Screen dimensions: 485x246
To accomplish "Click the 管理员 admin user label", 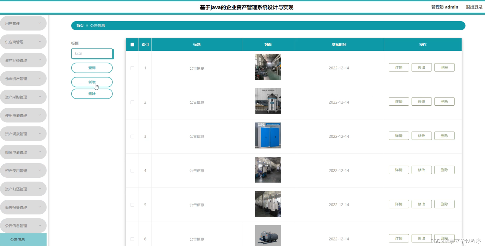I will coord(445,7).
